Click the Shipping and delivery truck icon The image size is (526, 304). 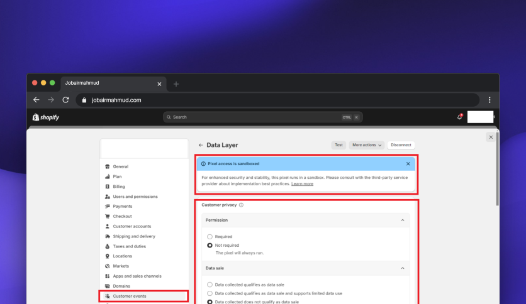(108, 236)
